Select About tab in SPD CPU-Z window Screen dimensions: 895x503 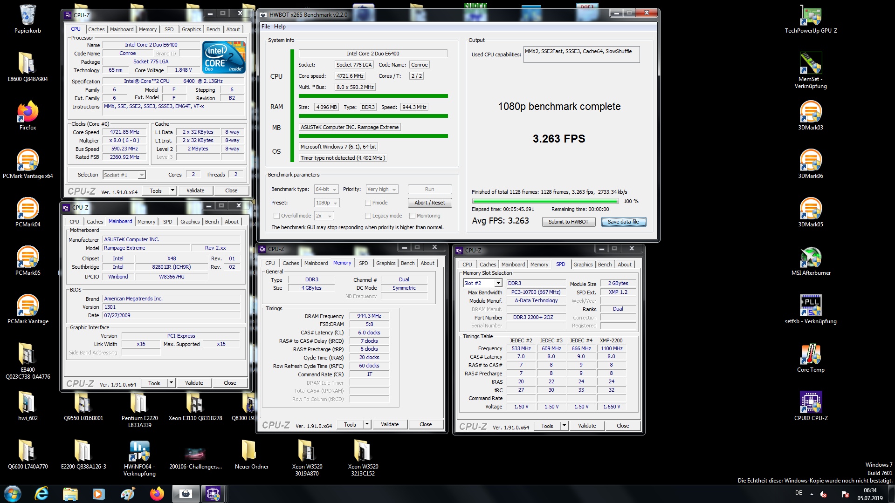tap(625, 265)
